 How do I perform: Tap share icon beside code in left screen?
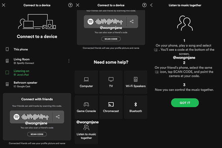[x=58, y=117]
